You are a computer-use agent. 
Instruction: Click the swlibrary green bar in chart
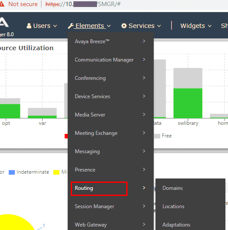(188, 103)
